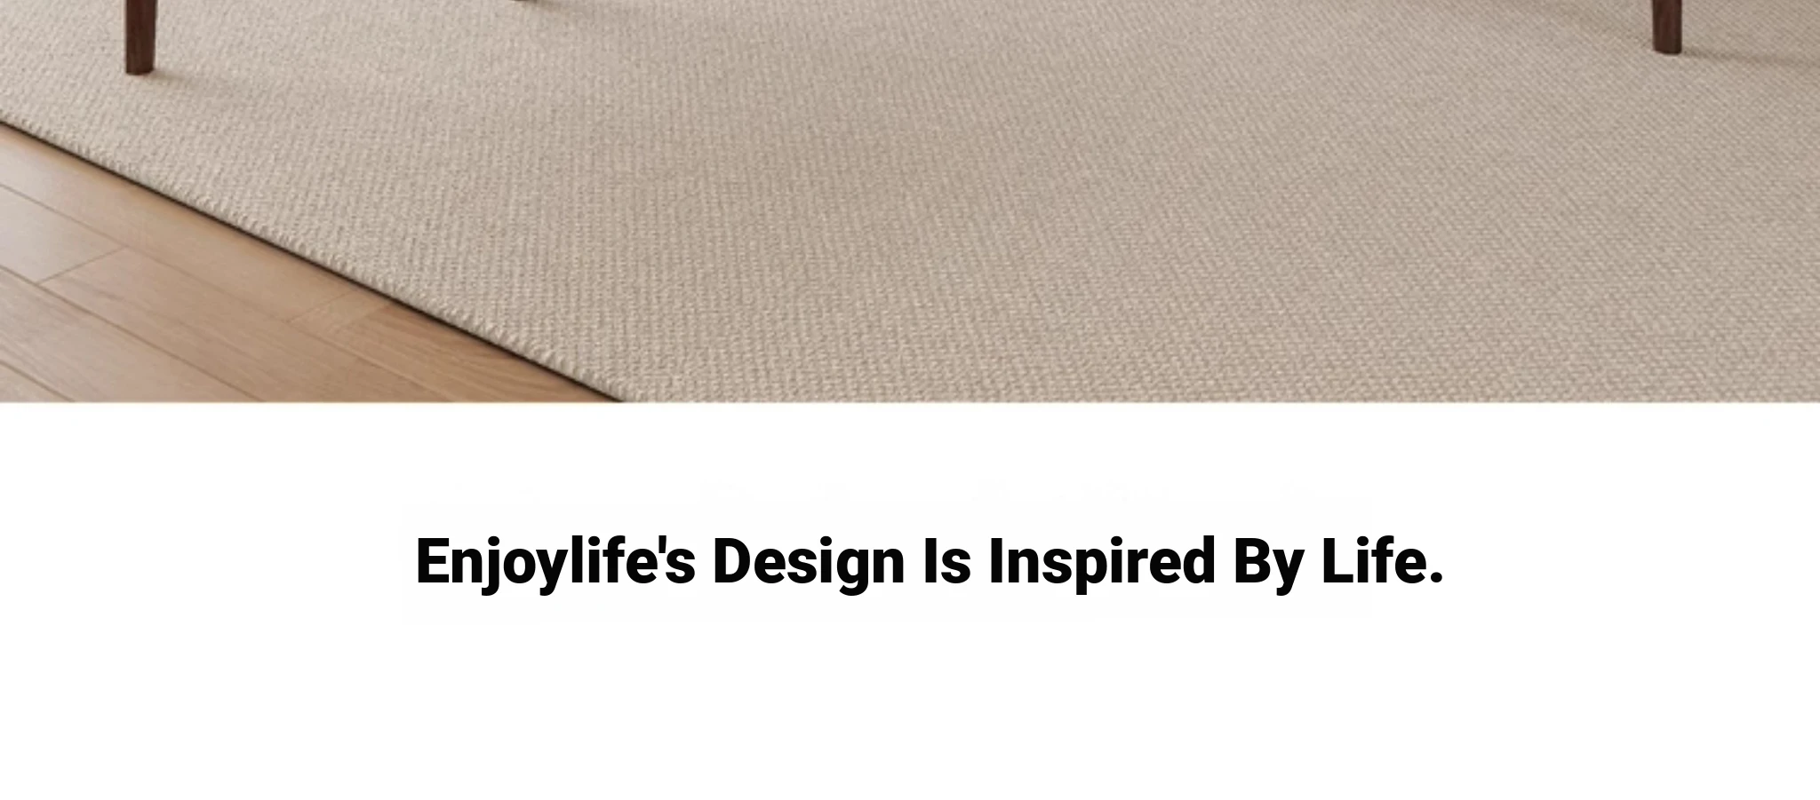Click the word "Is" in the heading

click(946, 560)
